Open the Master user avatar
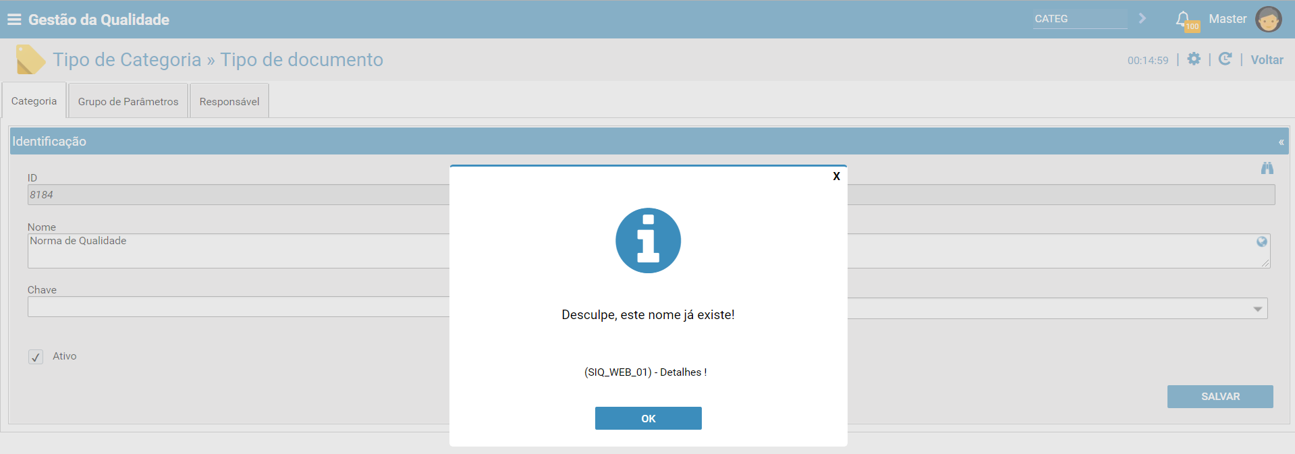 [x=1268, y=19]
